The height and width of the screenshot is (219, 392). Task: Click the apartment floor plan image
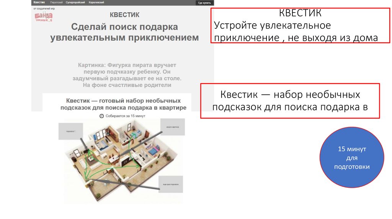pyautogui.click(x=121, y=161)
